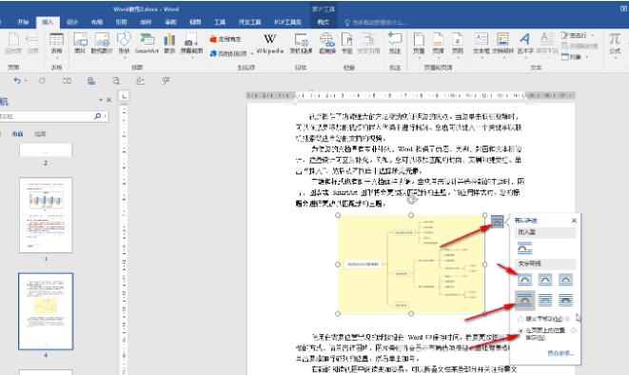
Task: Open the Footer button
Action: click(x=438, y=44)
